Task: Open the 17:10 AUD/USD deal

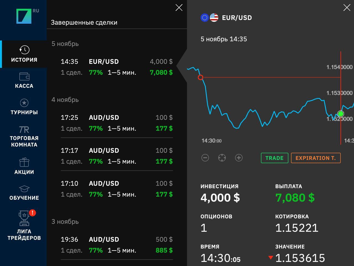Action: 117,189
